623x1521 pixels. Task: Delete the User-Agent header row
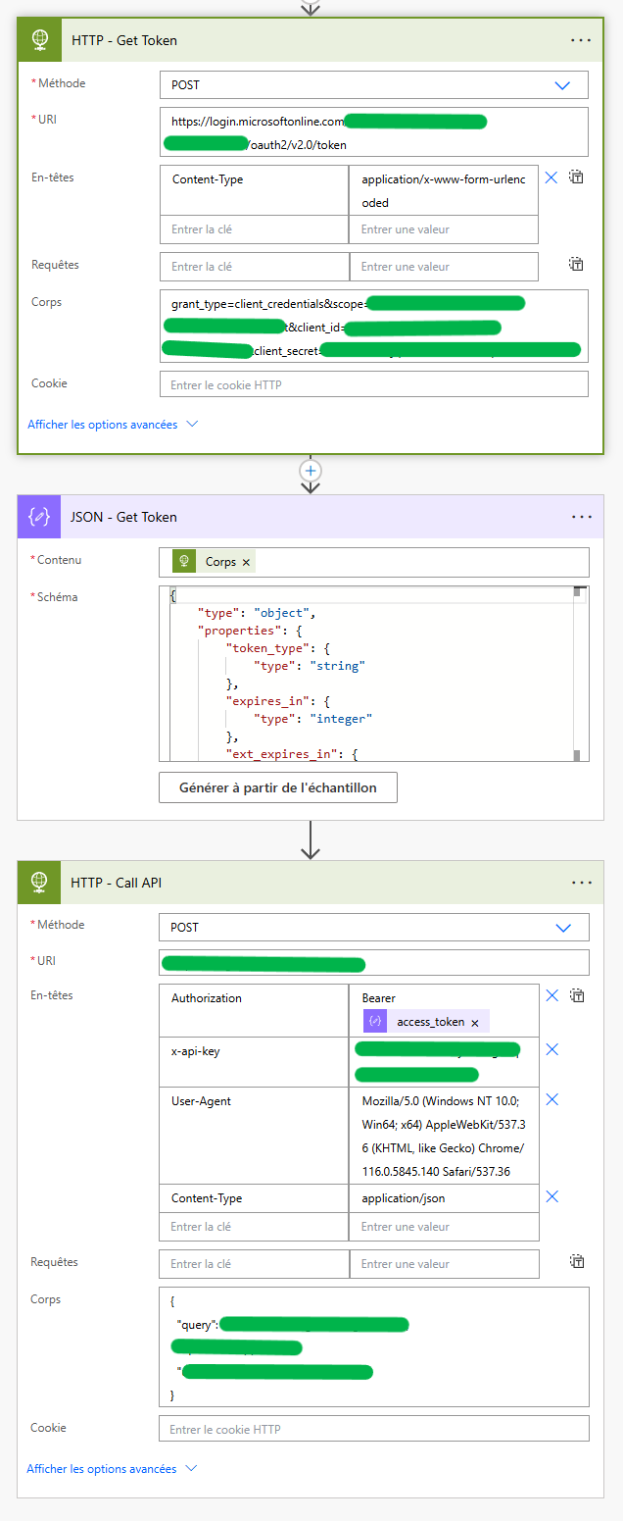pos(551,1099)
